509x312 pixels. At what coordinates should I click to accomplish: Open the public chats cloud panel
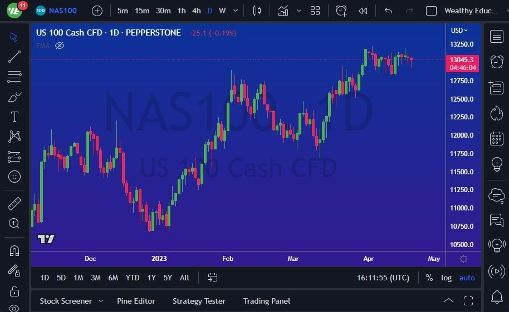(x=497, y=195)
